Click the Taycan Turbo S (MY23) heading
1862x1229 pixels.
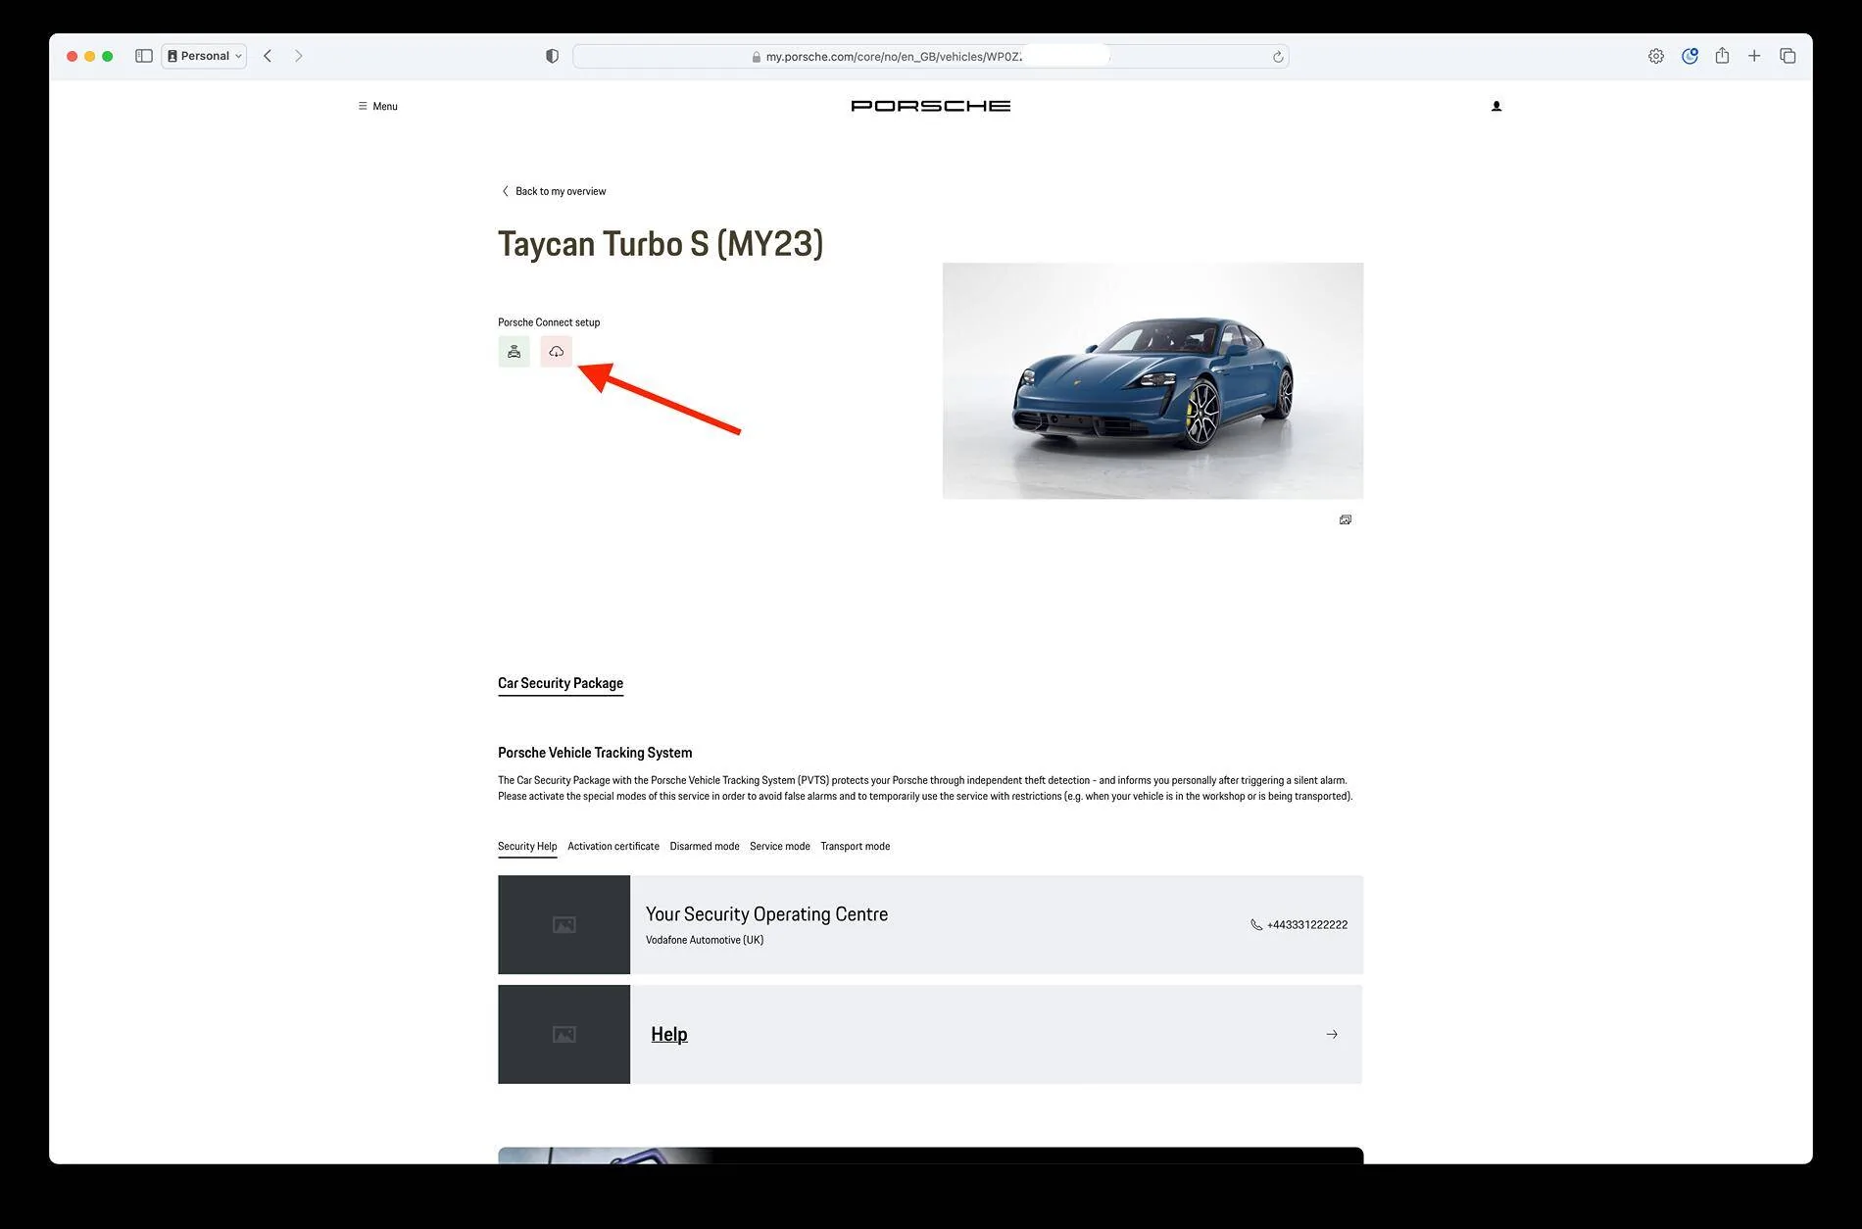[x=661, y=244]
